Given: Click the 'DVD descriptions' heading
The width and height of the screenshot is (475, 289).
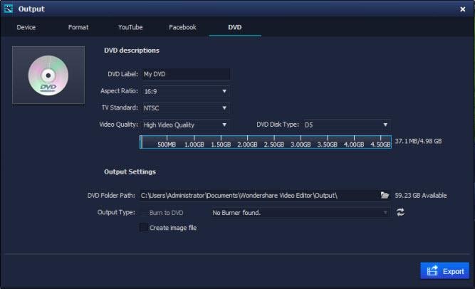Looking at the screenshot, I should pyautogui.click(x=132, y=51).
